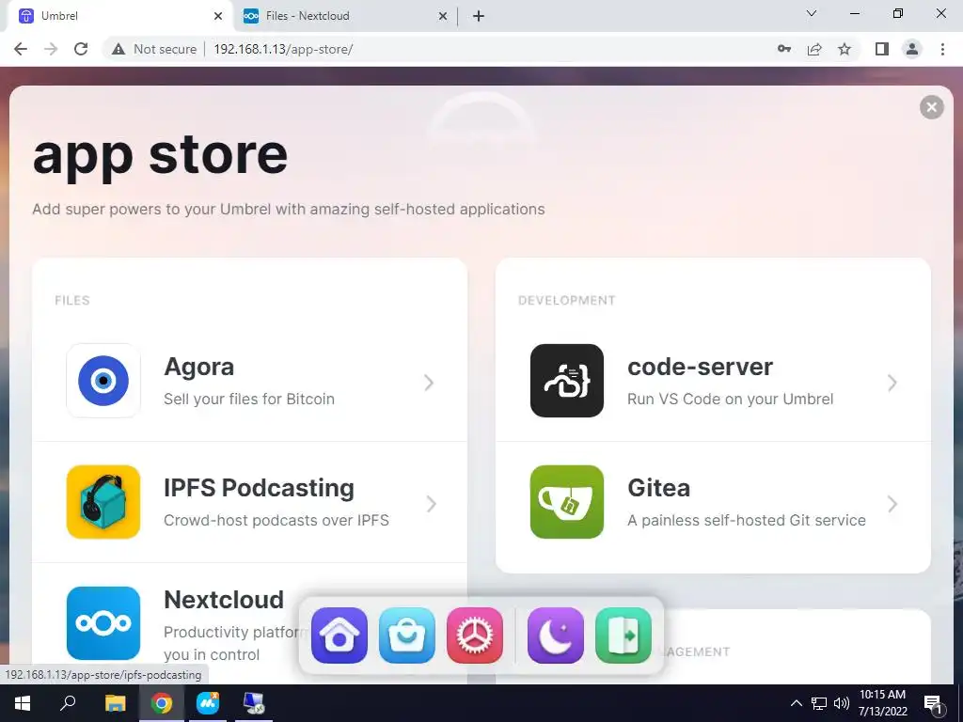Image resolution: width=963 pixels, height=722 pixels.
Task: Click the logout door icon in dock
Action: pos(624,636)
